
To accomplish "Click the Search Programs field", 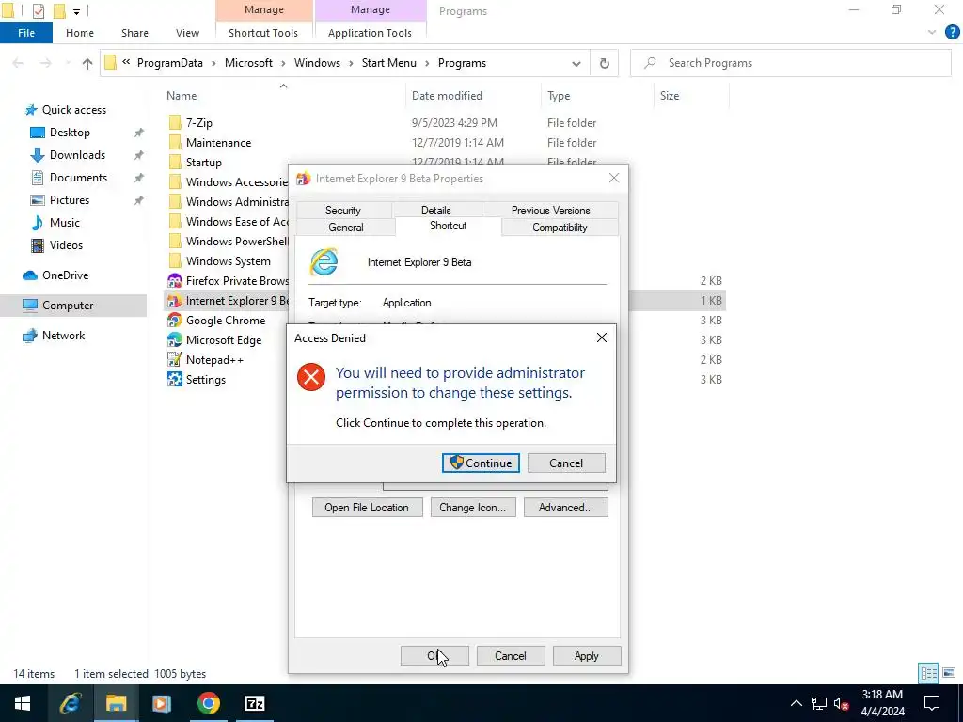I will pos(790,63).
